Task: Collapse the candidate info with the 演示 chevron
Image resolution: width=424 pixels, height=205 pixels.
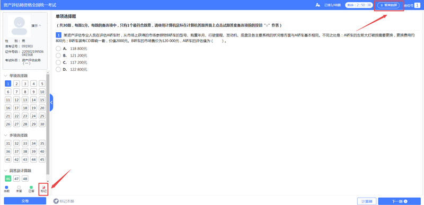Action: coord(40,25)
